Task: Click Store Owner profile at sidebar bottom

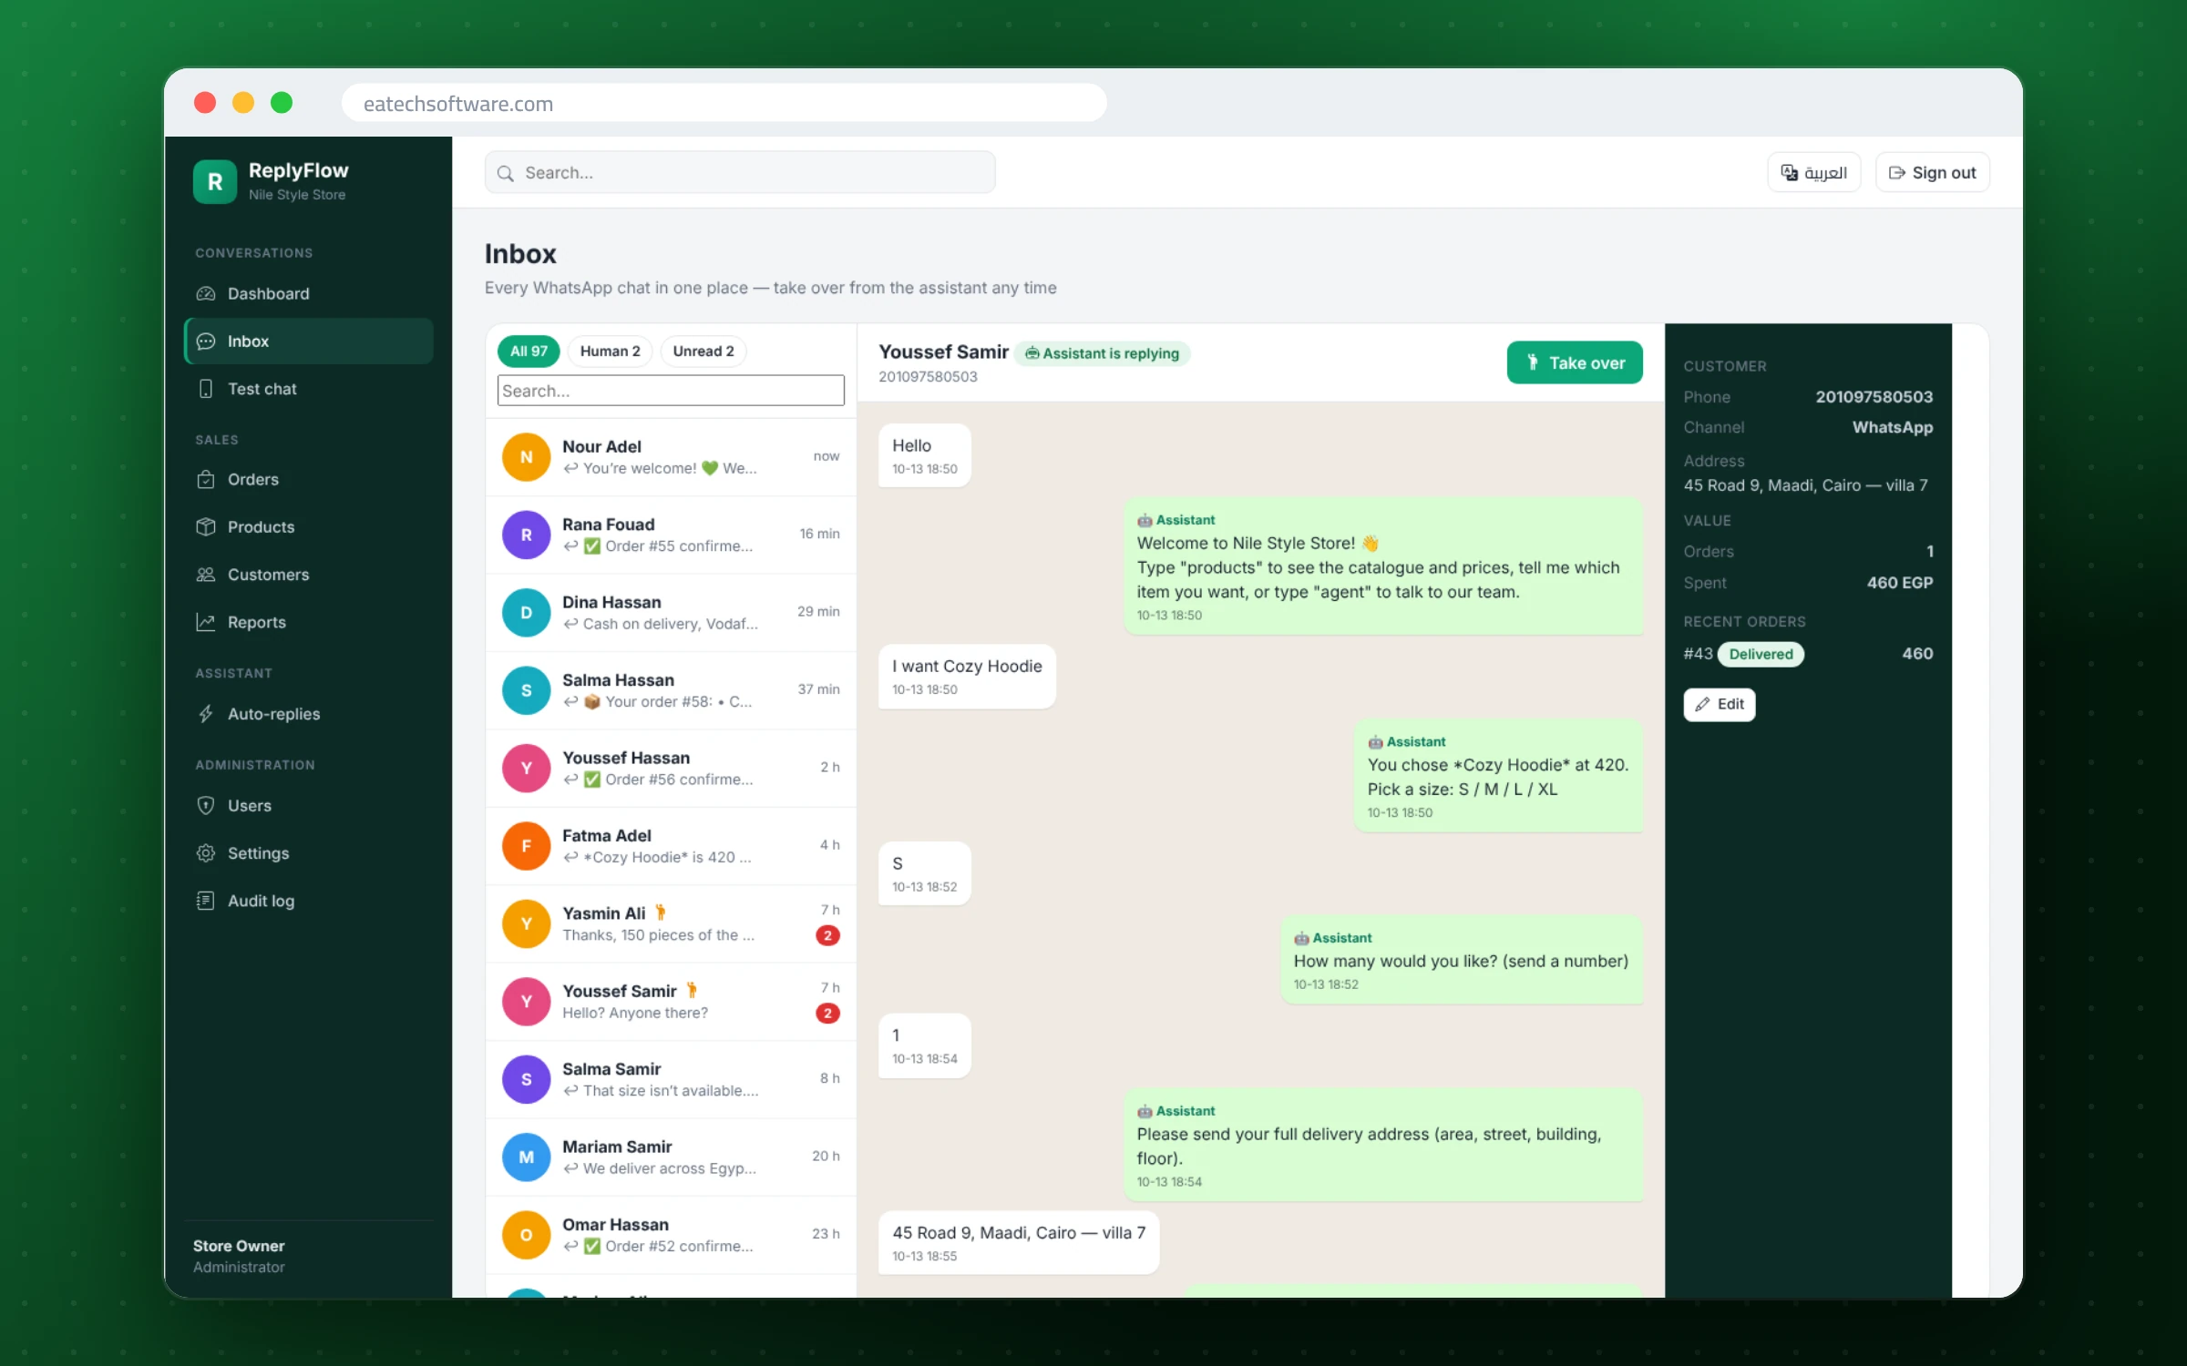Action: (x=239, y=1256)
